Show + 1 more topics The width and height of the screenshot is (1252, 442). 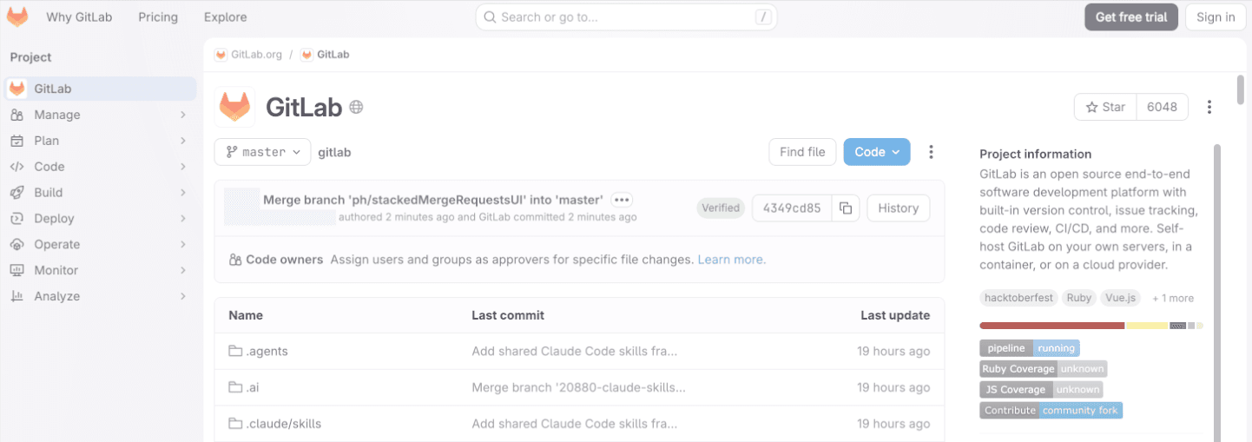[x=1173, y=298]
